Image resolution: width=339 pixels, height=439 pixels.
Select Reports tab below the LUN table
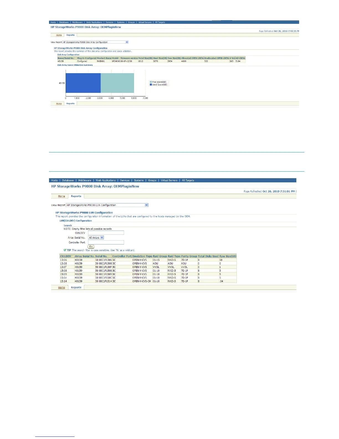pyautogui.click(x=76, y=288)
